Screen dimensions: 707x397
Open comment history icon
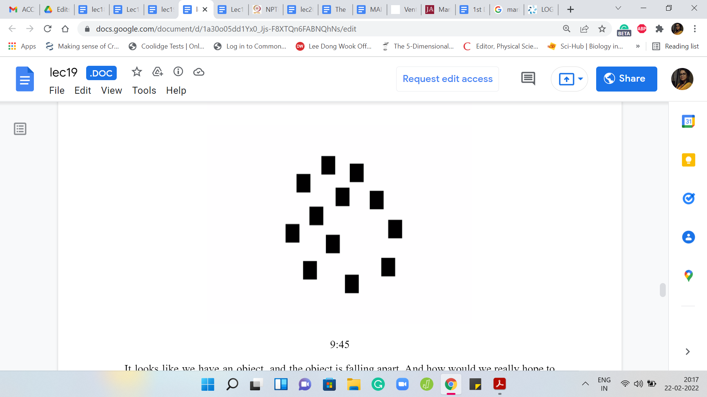528,78
